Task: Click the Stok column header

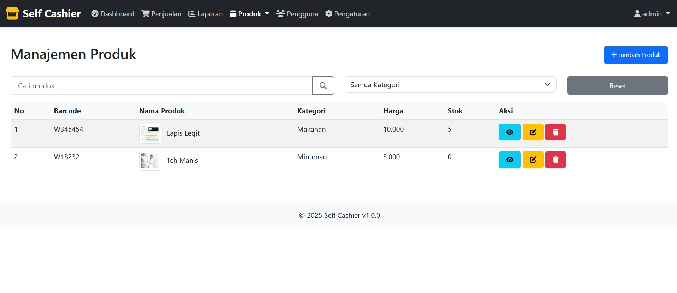Action: (x=455, y=111)
